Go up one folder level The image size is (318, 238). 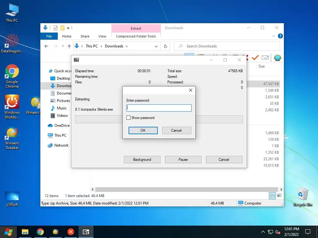(69, 46)
